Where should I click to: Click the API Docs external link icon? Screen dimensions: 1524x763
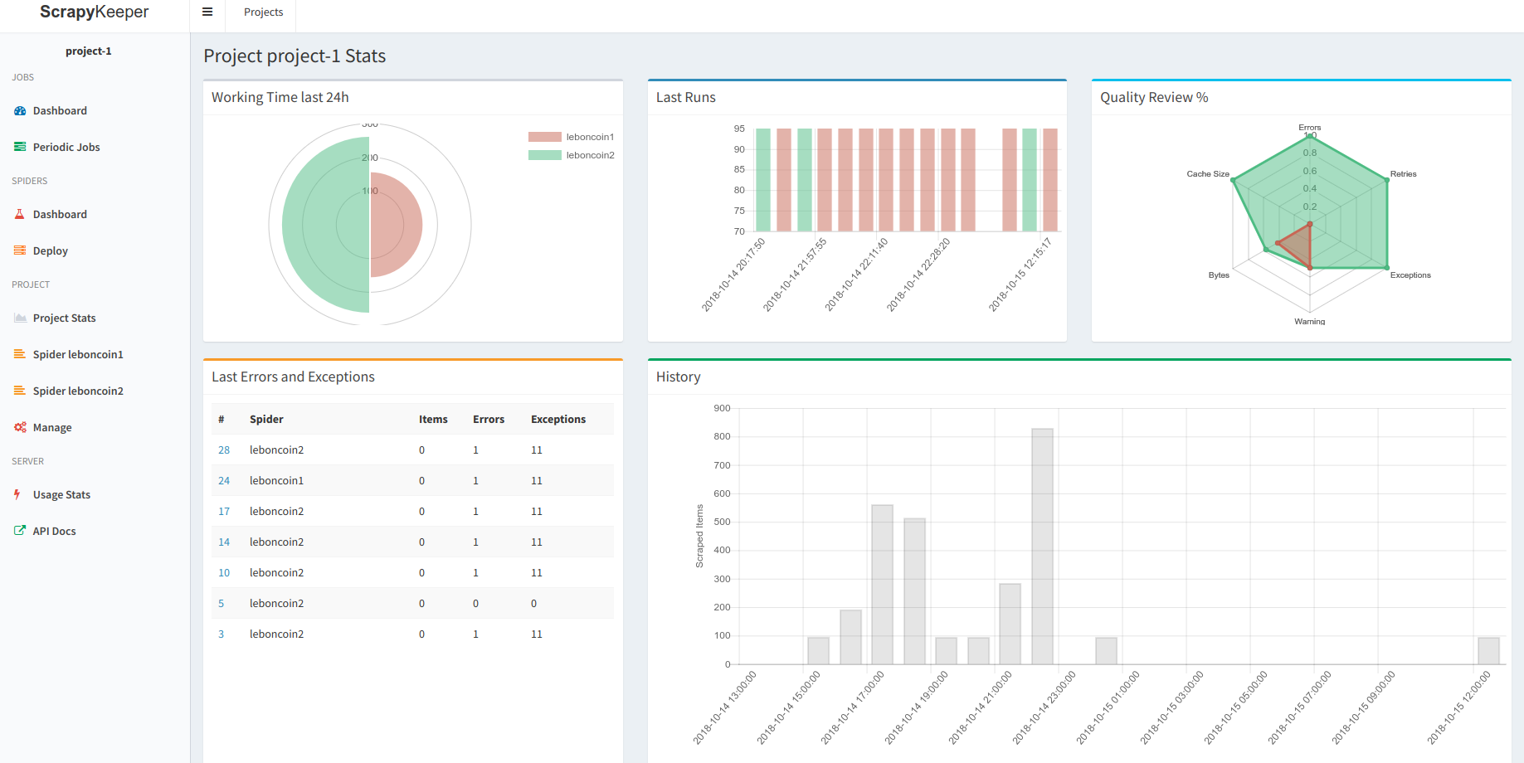click(20, 531)
